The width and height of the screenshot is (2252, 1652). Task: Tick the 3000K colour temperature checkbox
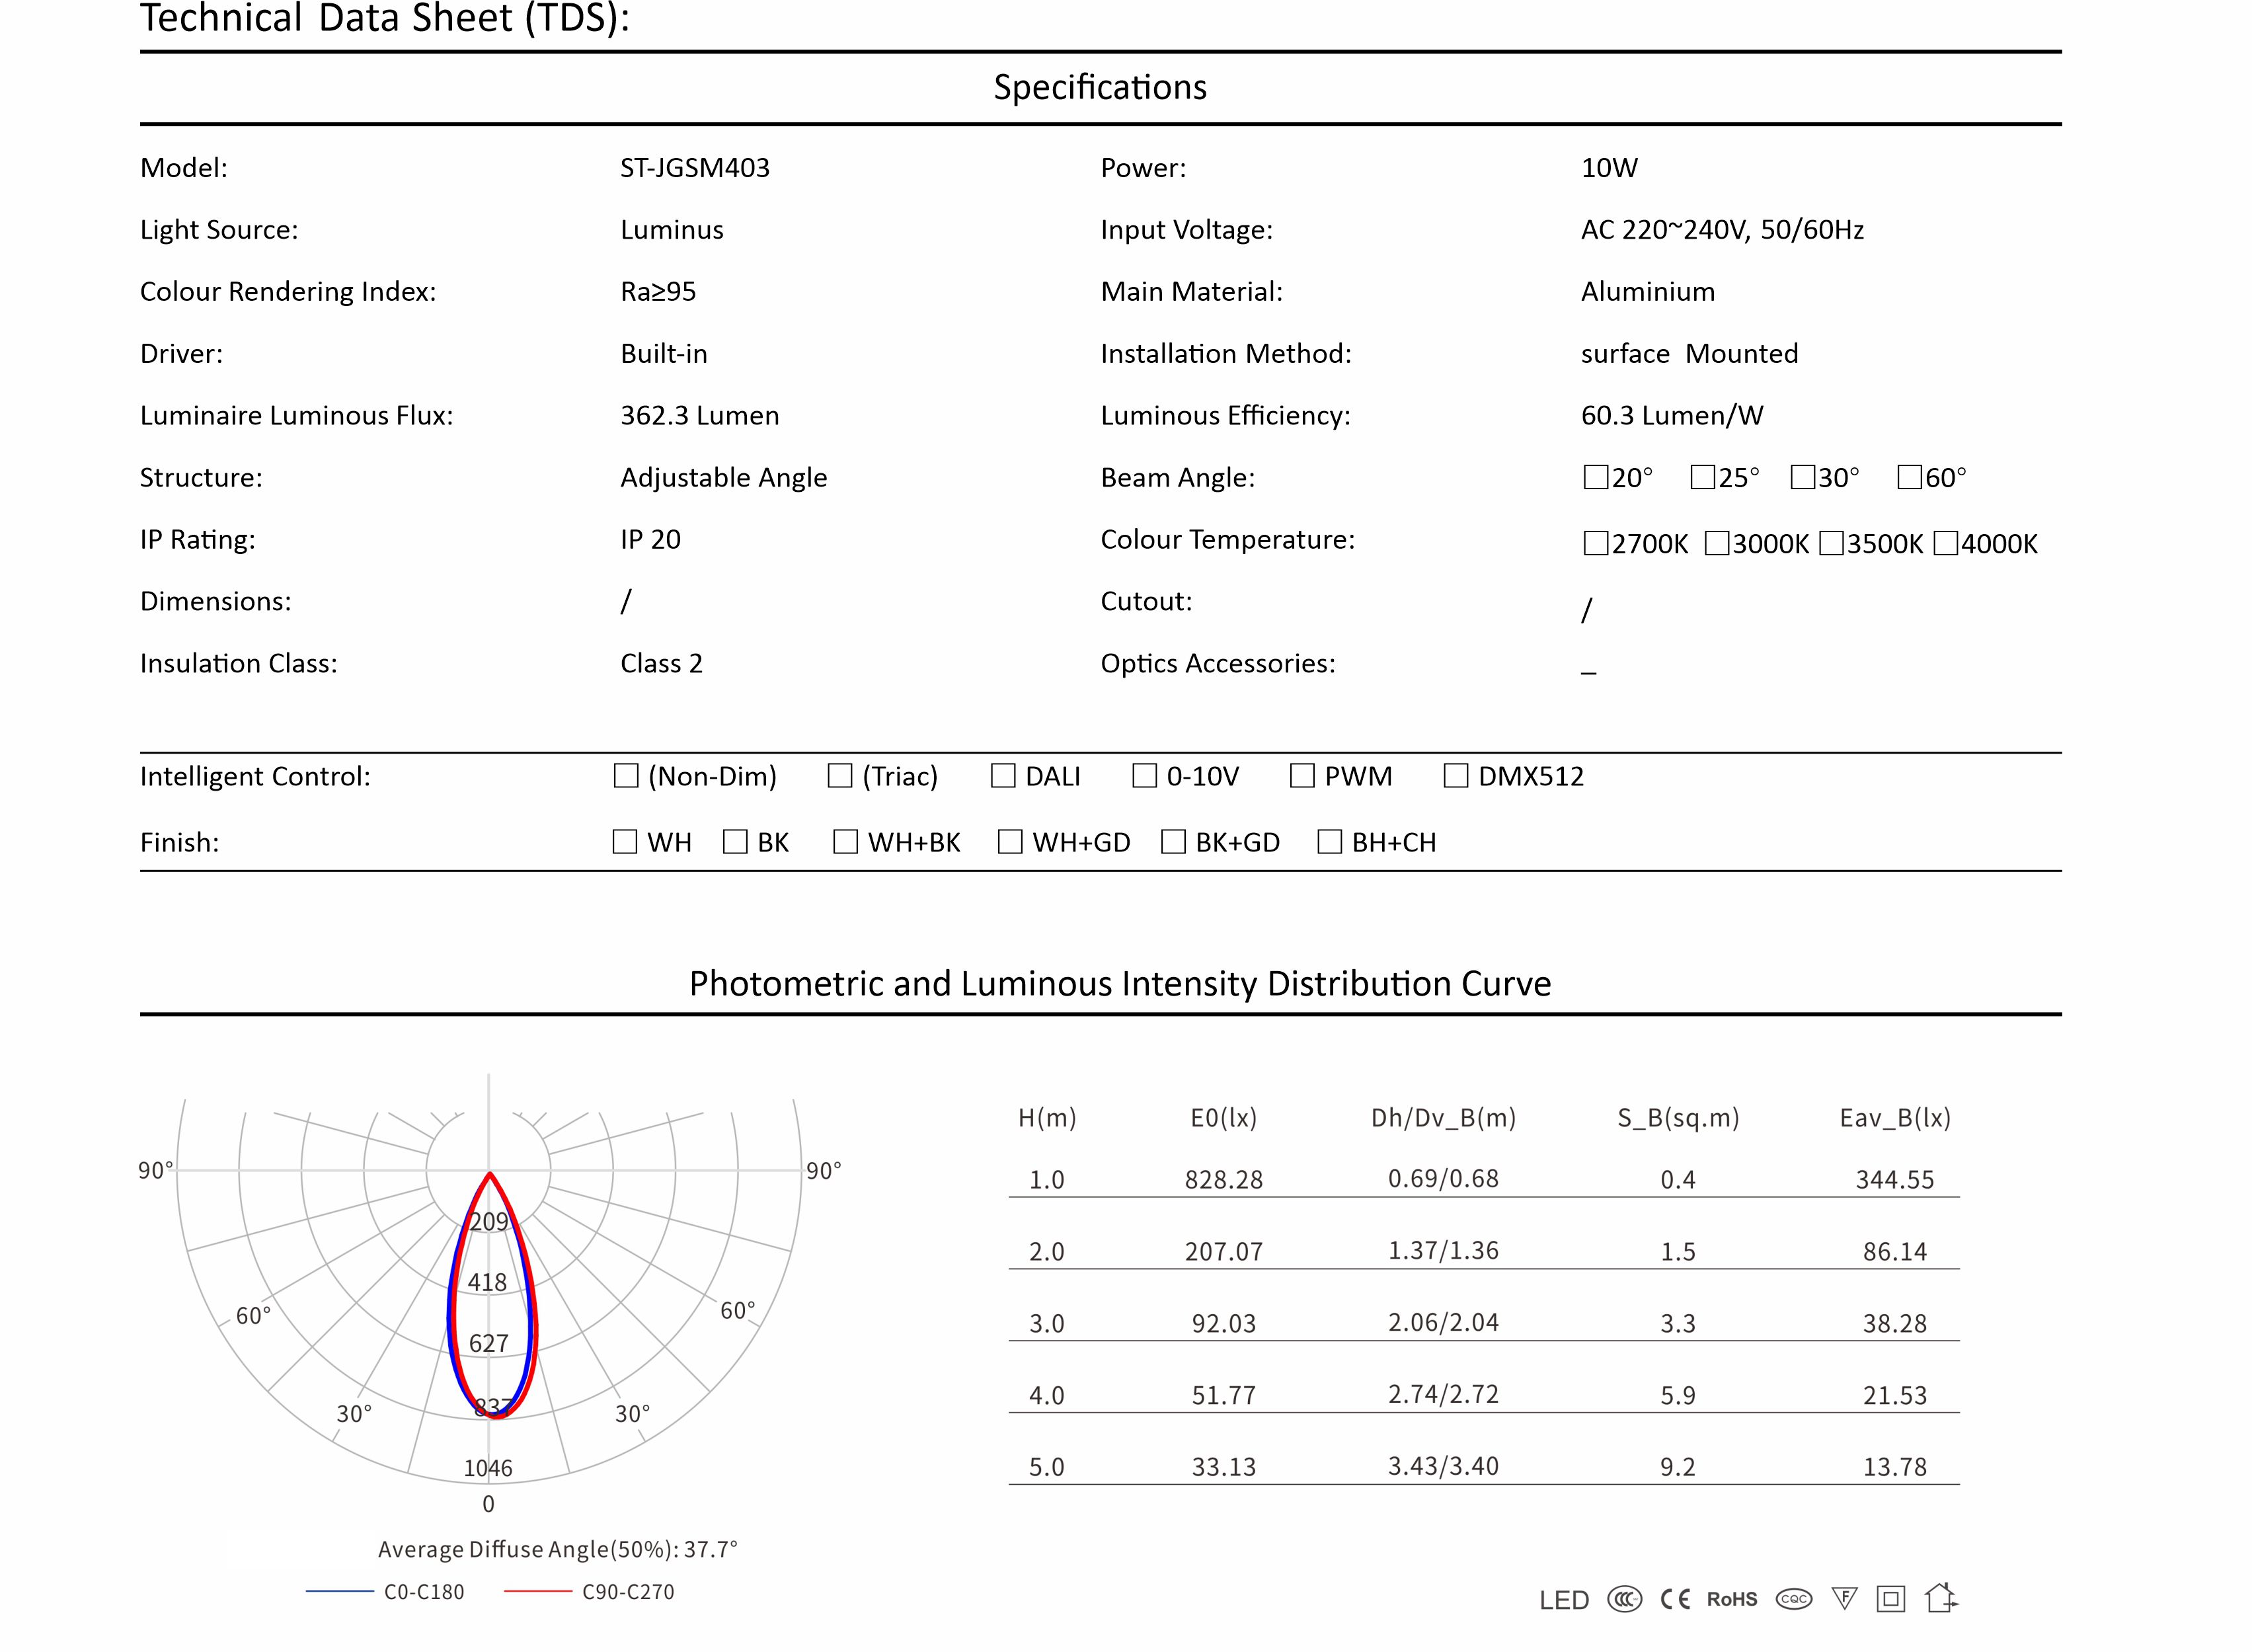pos(1716,543)
